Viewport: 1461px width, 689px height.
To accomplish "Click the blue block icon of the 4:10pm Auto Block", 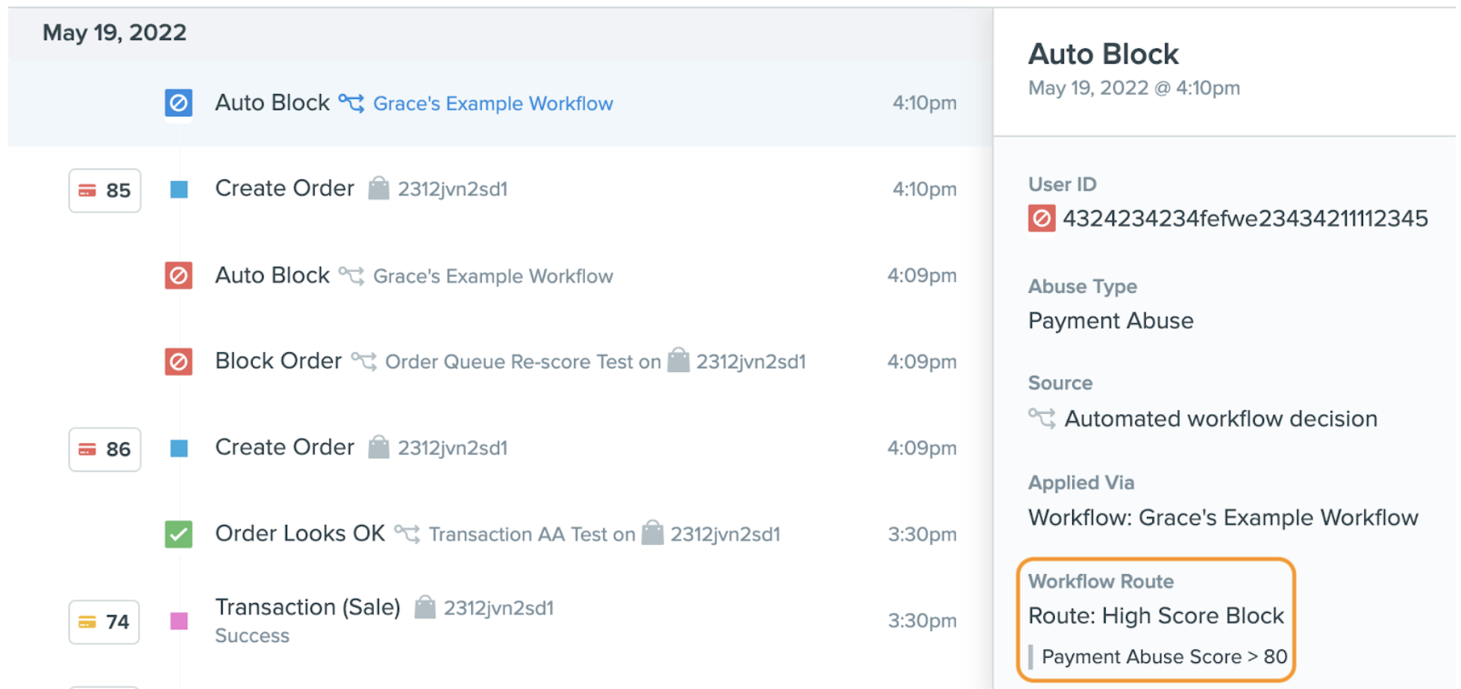I will [x=178, y=103].
